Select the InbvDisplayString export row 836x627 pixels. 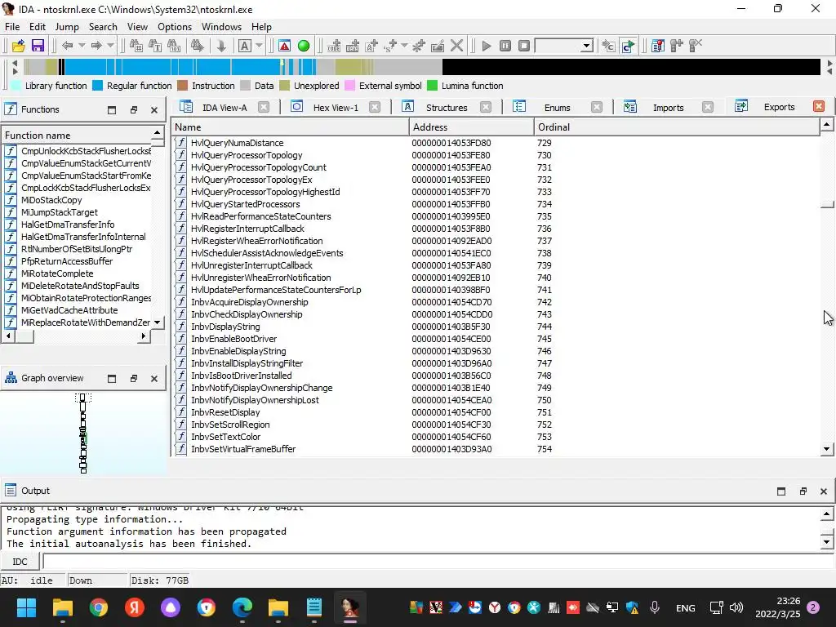click(x=496, y=327)
